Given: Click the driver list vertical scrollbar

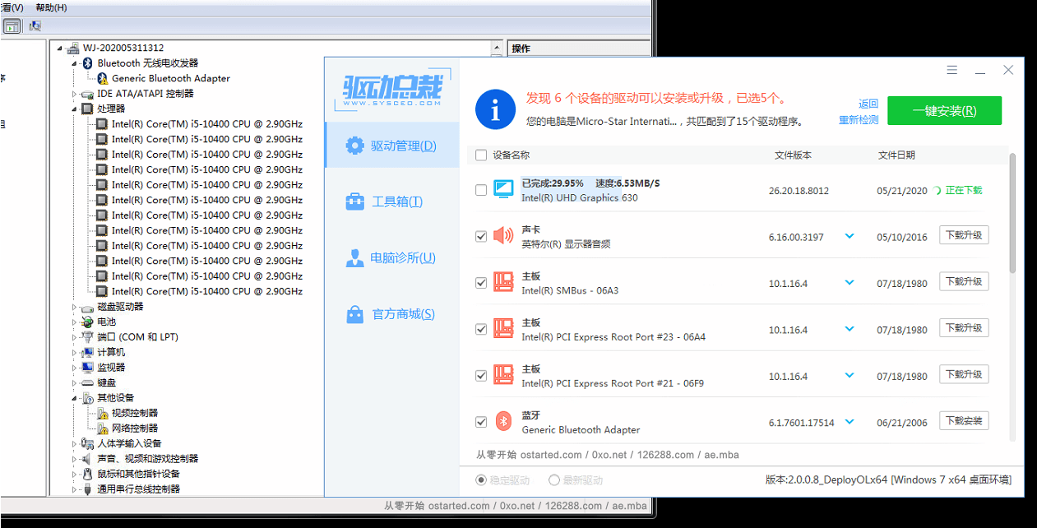Looking at the screenshot, I should [x=1012, y=212].
